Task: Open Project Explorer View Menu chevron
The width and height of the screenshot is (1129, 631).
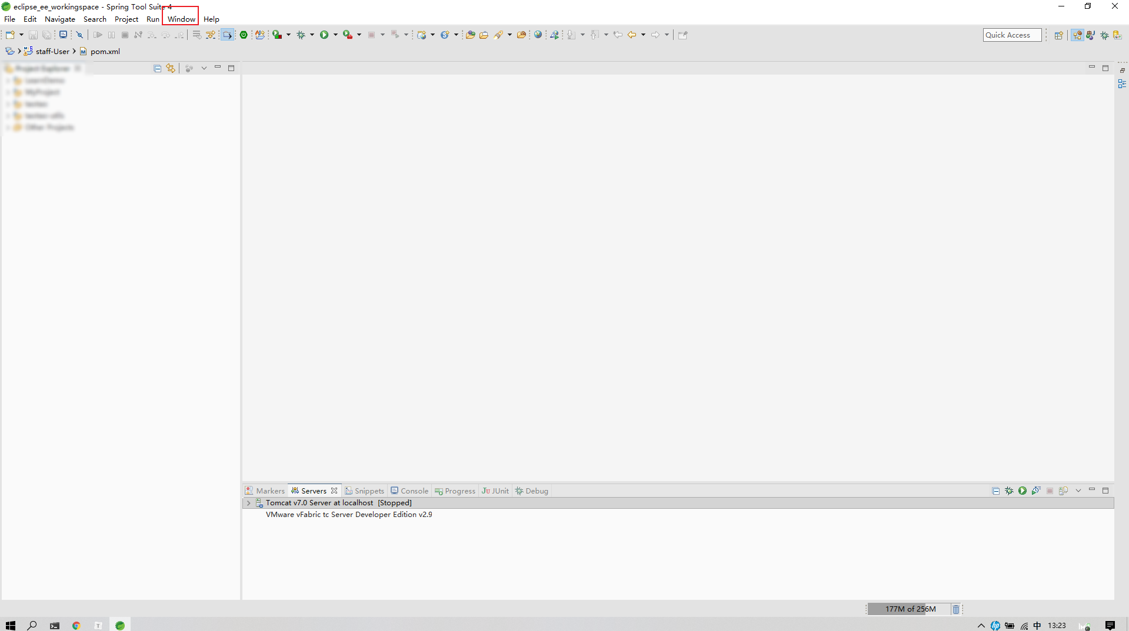Action: [204, 68]
